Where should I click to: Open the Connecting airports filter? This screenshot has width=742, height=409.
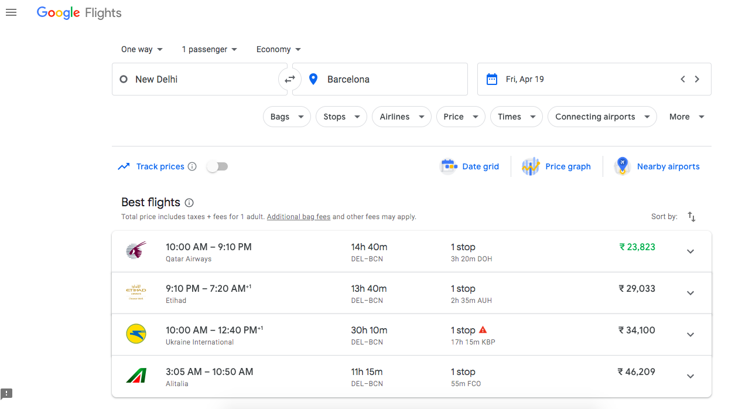tap(602, 117)
